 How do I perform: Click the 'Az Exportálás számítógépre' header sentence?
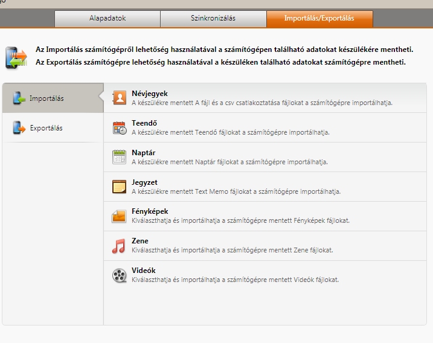pyautogui.click(x=220, y=62)
